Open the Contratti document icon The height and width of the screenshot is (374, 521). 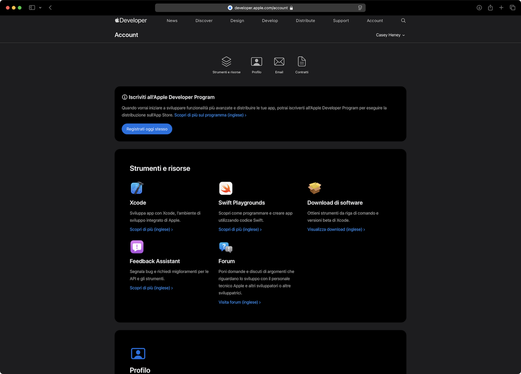(302, 61)
